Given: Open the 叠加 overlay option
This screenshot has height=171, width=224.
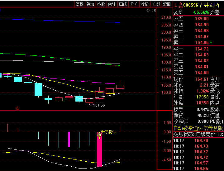Looking at the screenshot, I should tap(90, 4).
